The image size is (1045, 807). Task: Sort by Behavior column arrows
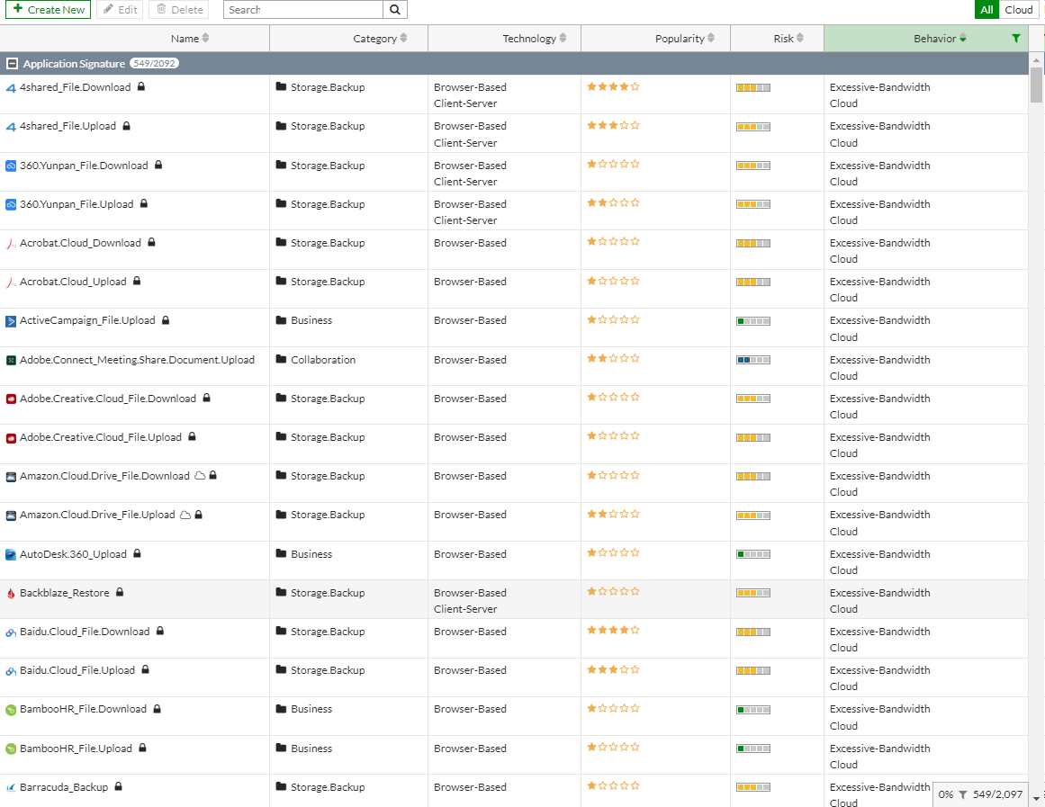(x=963, y=38)
